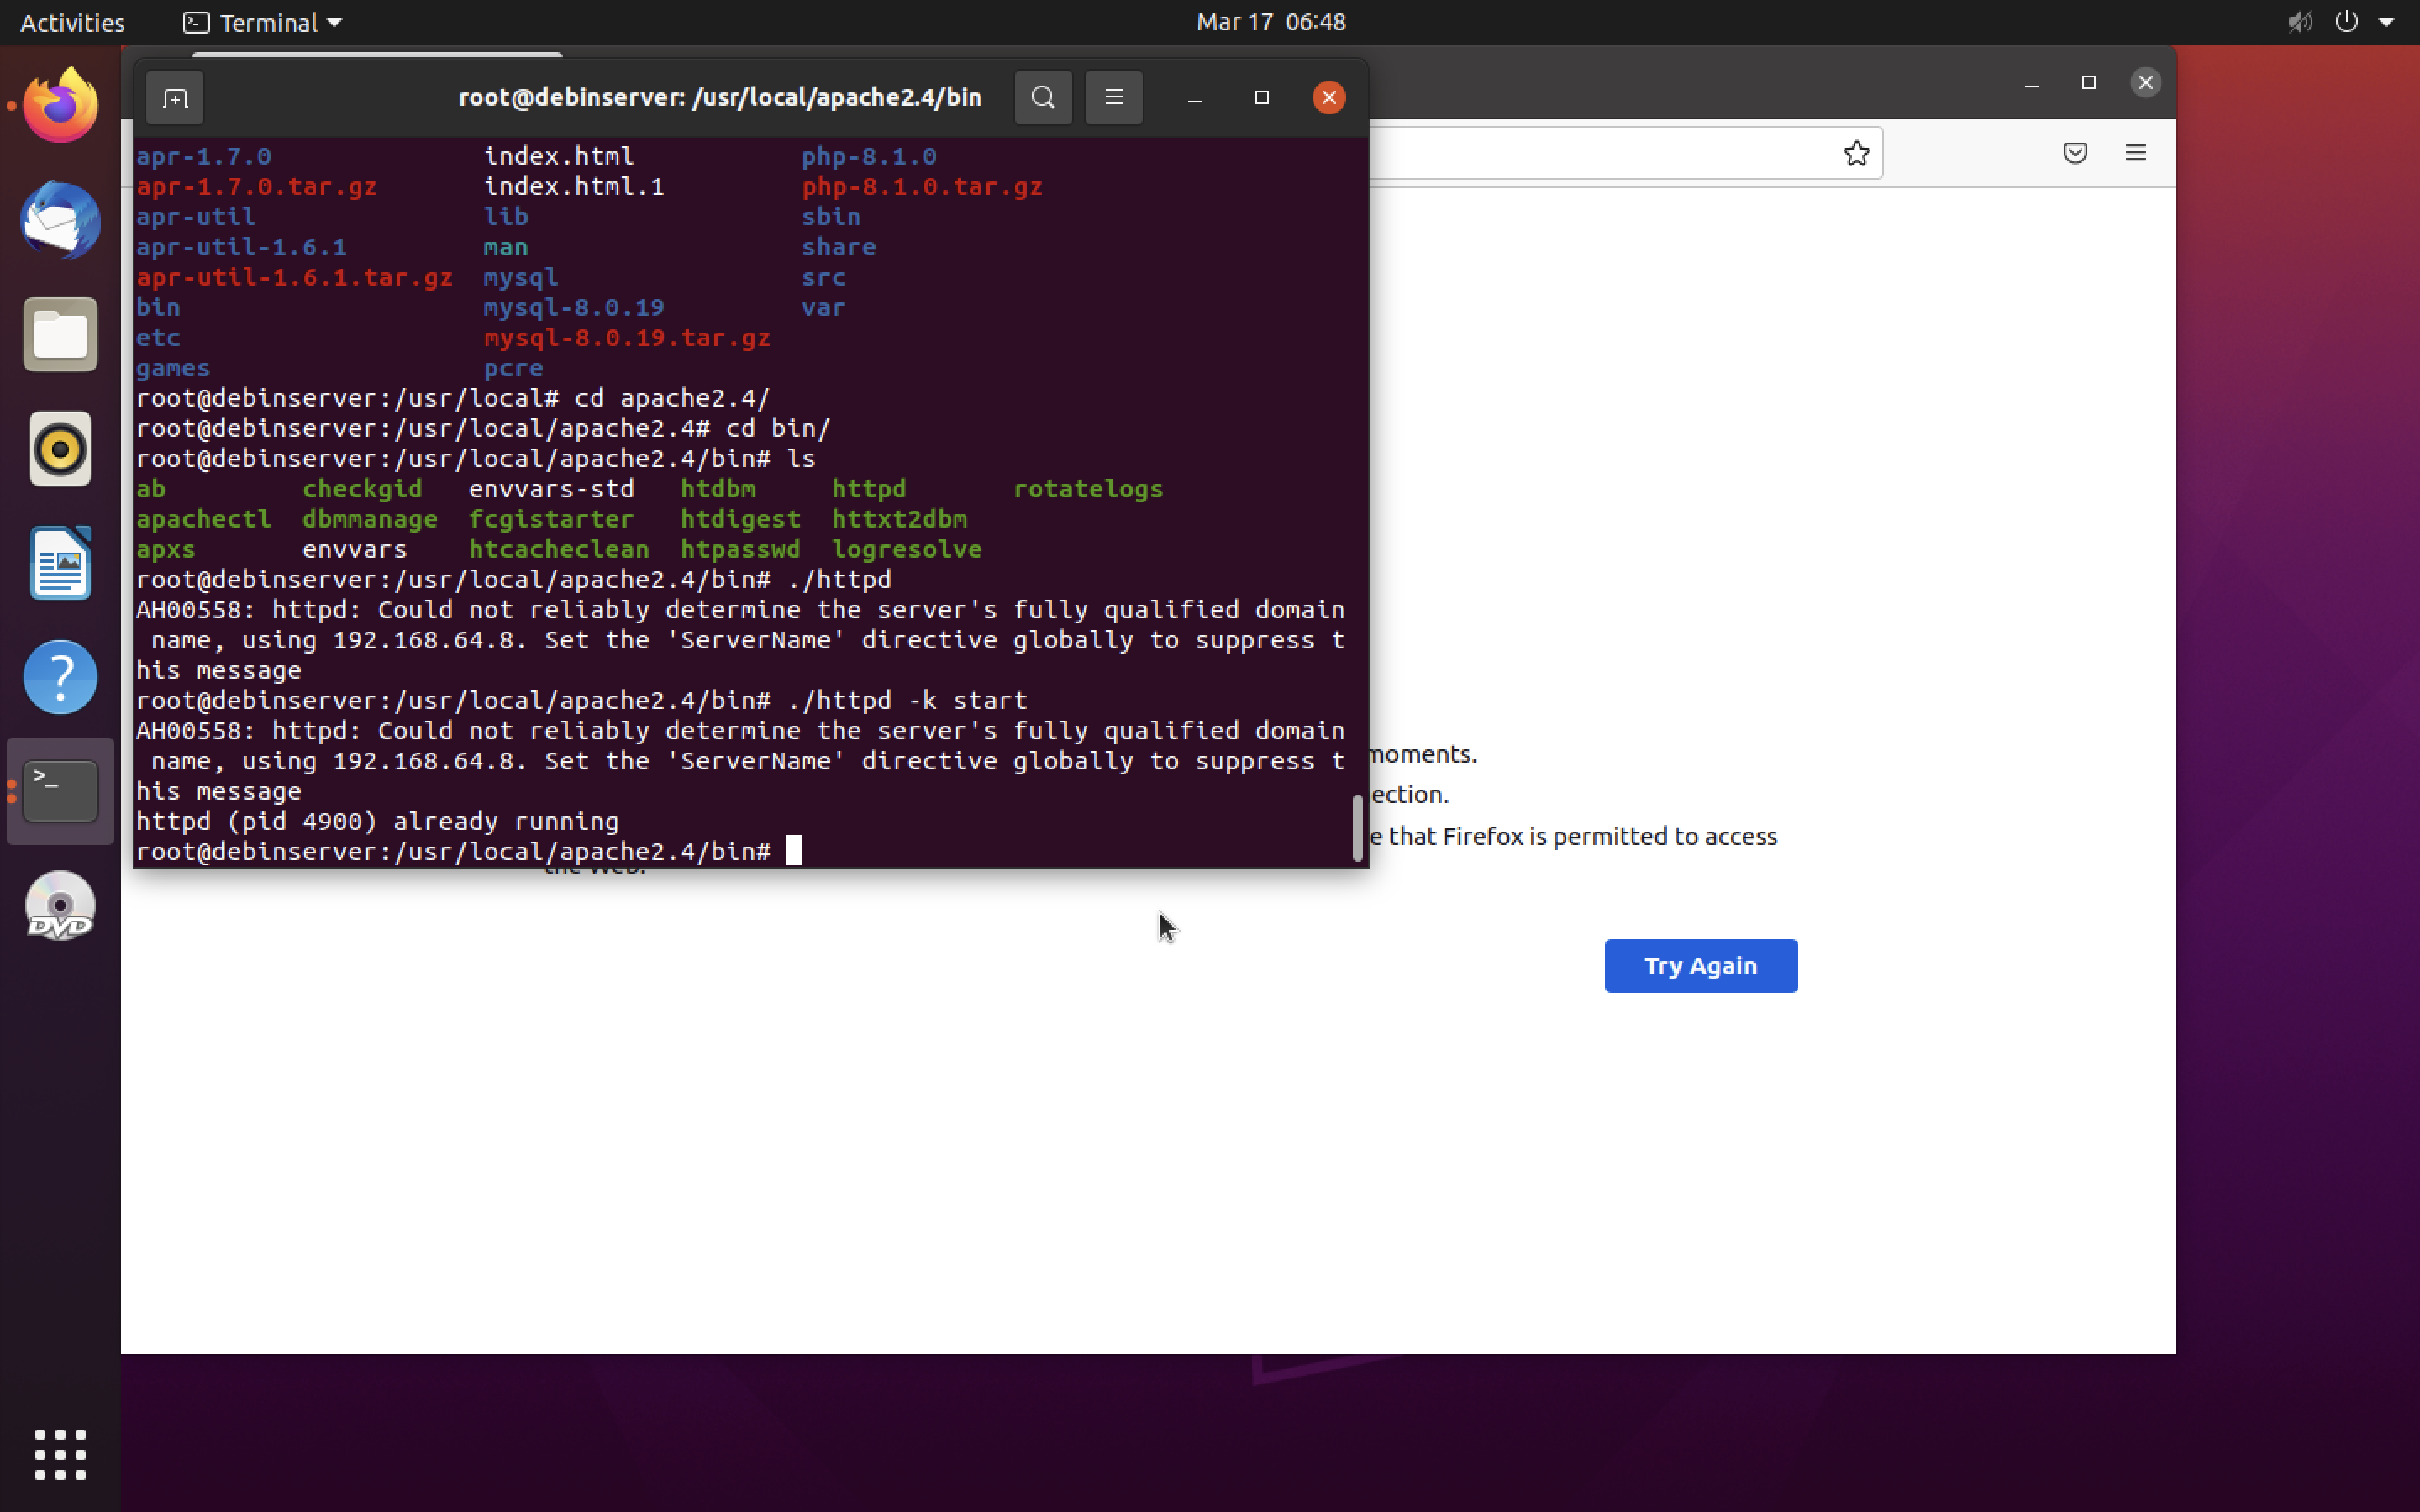This screenshot has width=2420, height=1512.
Task: Open Thunderbird Mail from dock
Action: coord(60,220)
